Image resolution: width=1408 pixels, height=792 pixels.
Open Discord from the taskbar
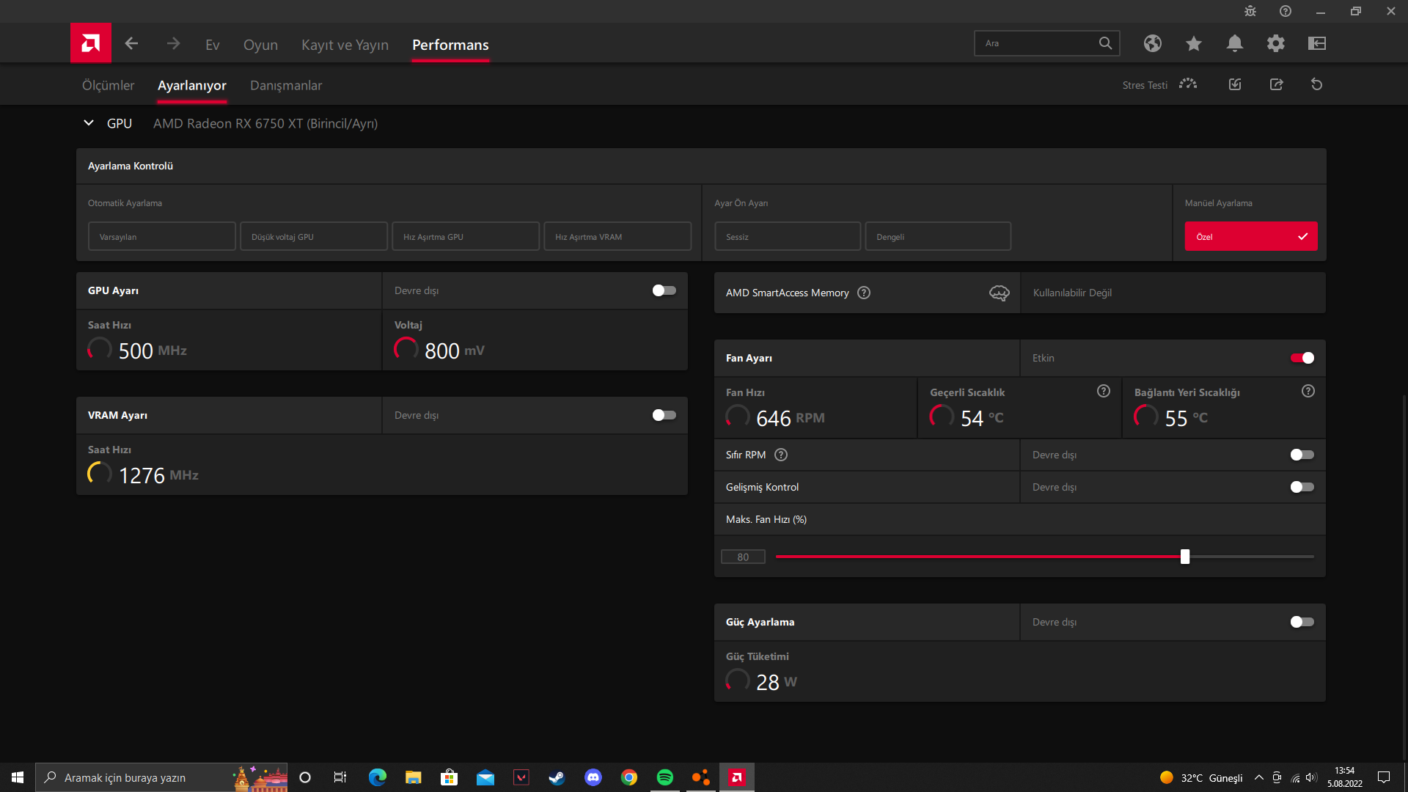pyautogui.click(x=593, y=777)
